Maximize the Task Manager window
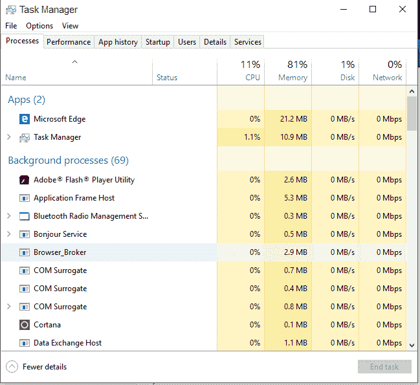 click(373, 9)
